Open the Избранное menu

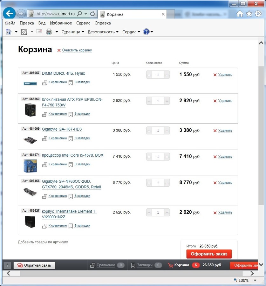[x=61, y=23]
